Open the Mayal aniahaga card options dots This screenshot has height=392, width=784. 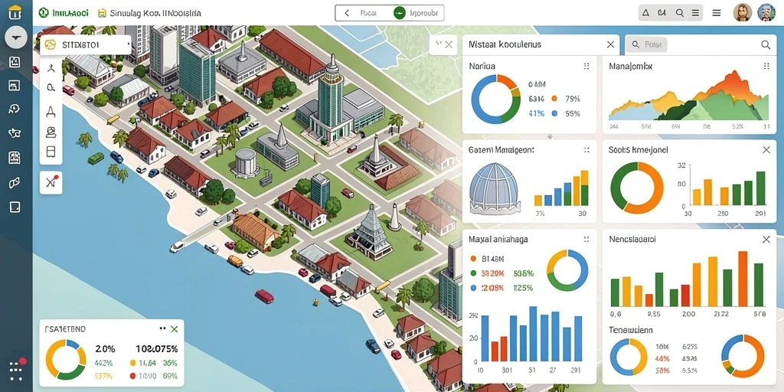click(x=586, y=240)
